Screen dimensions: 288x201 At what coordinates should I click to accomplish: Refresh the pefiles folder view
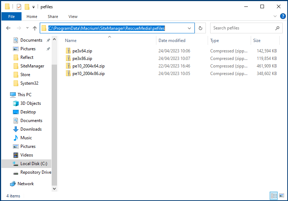[200, 28]
